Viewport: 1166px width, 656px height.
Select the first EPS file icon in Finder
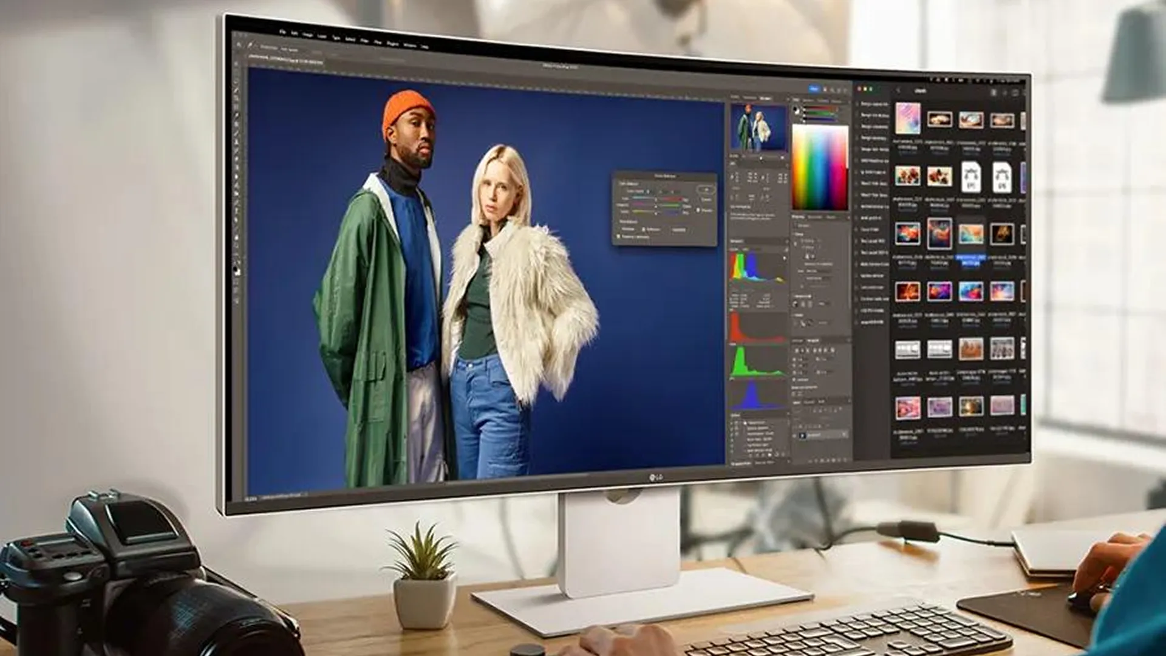tap(970, 176)
